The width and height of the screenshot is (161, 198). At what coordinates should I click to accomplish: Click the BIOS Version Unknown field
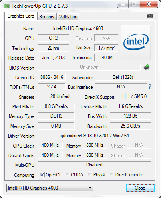click(89, 67)
